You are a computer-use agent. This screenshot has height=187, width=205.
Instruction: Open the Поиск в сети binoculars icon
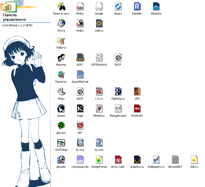[61, 7]
